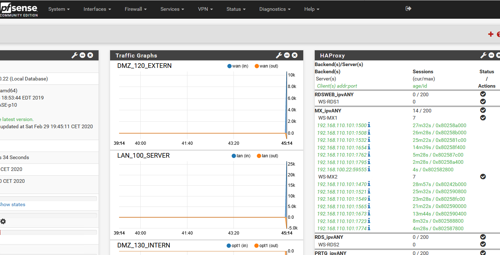Image resolution: width=500 pixels, height=255 pixels.
Task: Click session age 27m32s / 0x80258a000
Action: 439,125
